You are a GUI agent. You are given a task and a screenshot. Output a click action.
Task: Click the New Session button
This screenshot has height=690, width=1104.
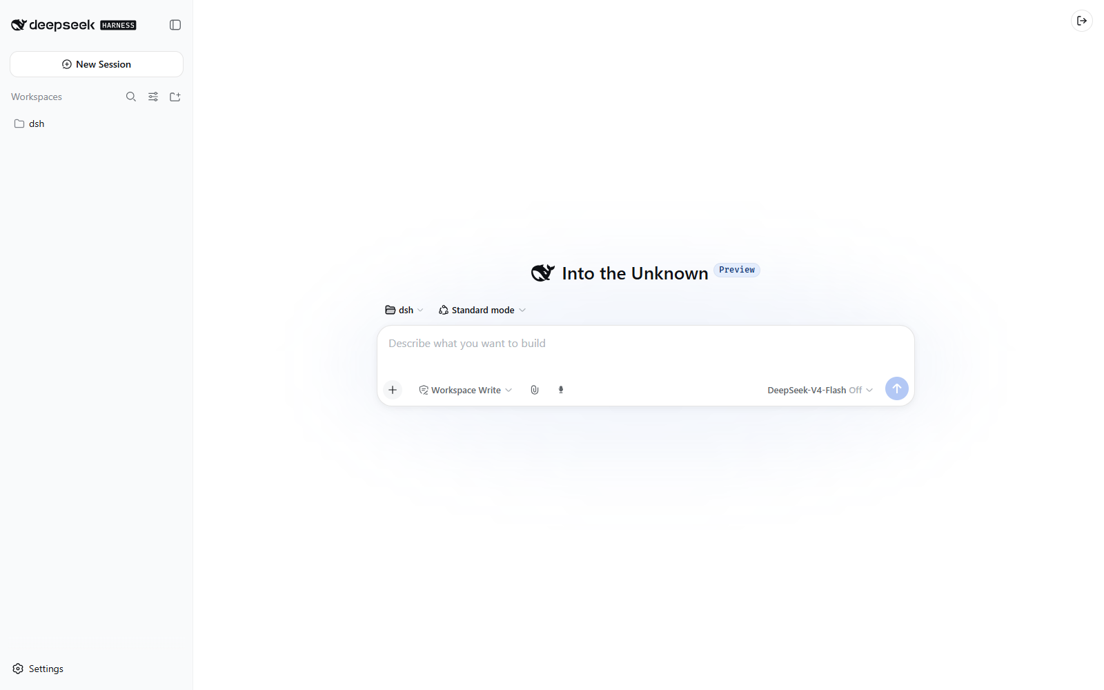(97, 64)
